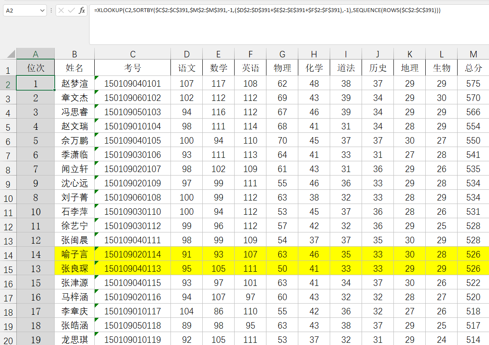Select the highlighted name cell 张良琛
The width and height of the screenshot is (489, 345).
pyautogui.click(x=74, y=268)
